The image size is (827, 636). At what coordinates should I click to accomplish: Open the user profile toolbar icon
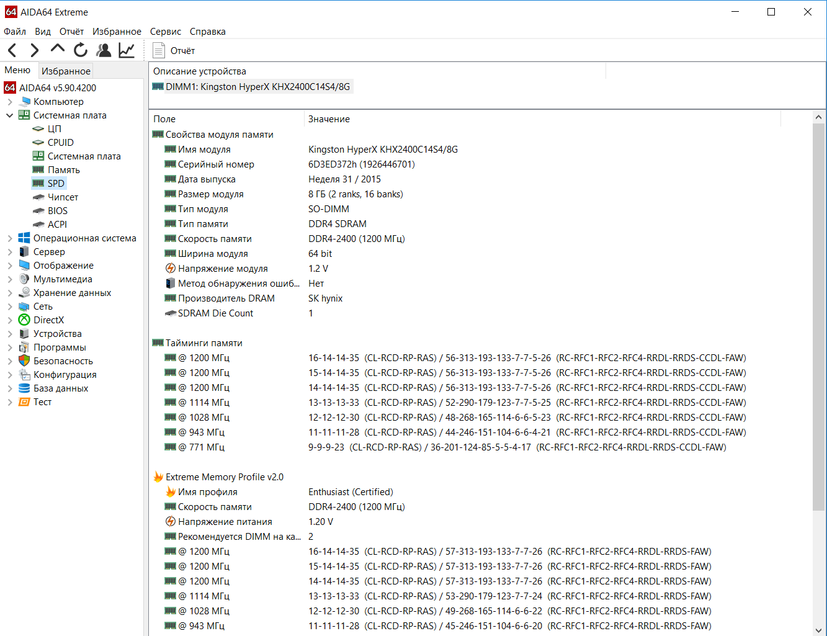(104, 50)
